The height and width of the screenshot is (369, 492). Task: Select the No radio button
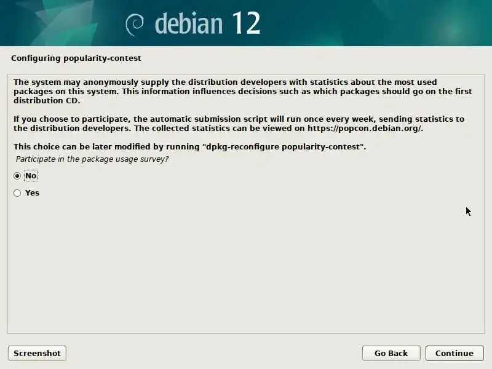click(17, 176)
